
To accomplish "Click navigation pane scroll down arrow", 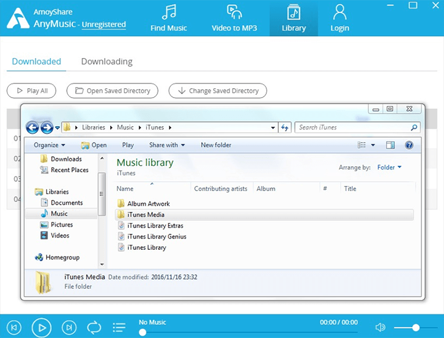I will click(102, 265).
